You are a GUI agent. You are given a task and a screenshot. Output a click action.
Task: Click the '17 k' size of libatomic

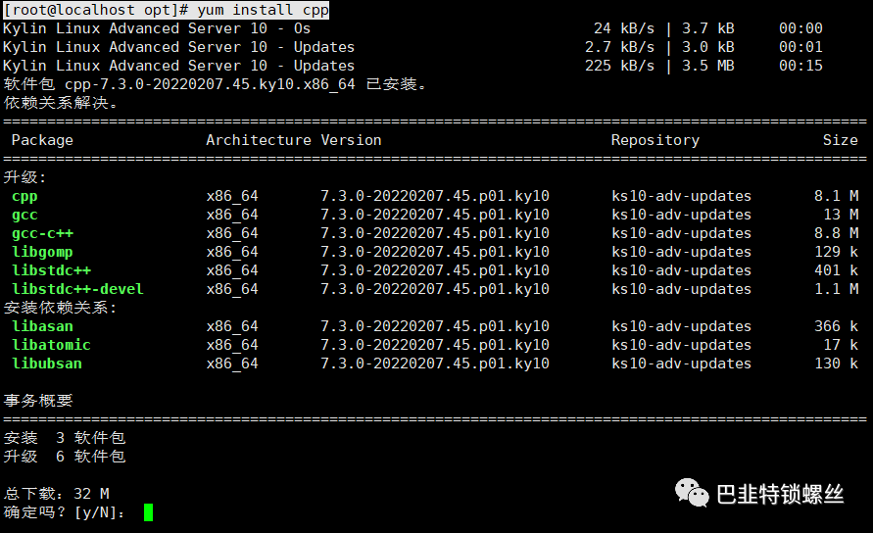(x=841, y=345)
